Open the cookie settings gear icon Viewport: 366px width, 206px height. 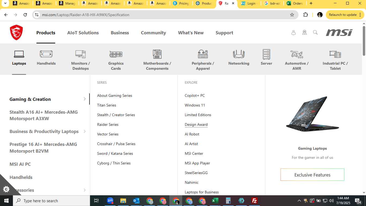click(x=6, y=189)
